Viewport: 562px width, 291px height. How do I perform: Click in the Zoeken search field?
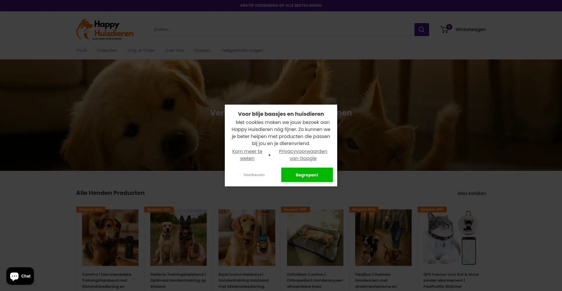(281, 30)
